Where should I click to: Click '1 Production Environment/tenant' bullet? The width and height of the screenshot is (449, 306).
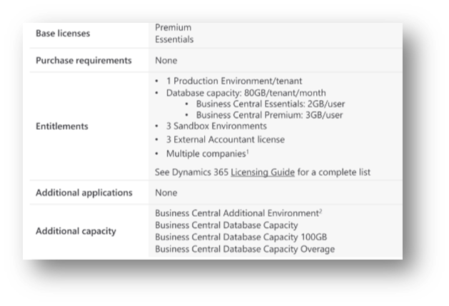(x=234, y=81)
